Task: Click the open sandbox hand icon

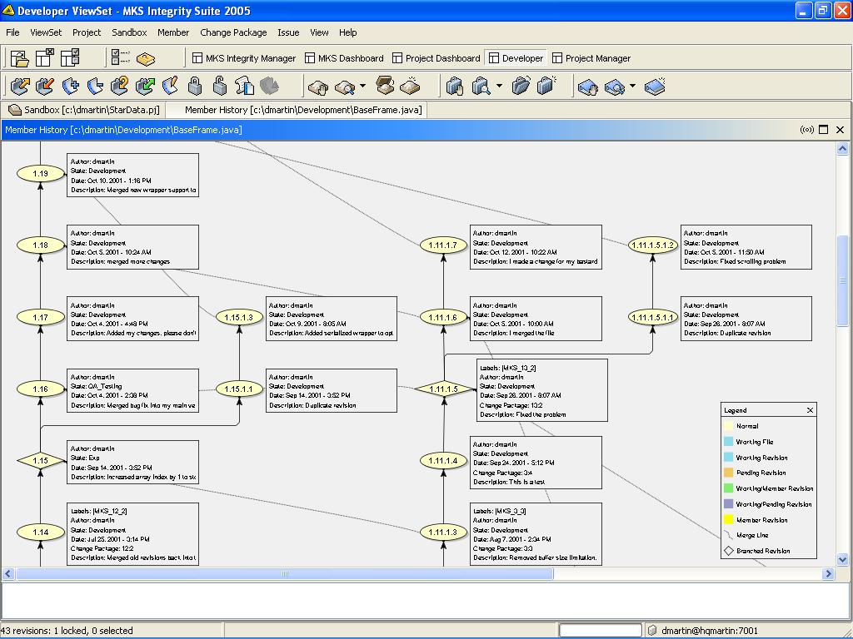Action: pos(318,87)
